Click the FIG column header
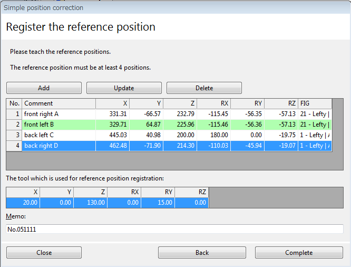Viewport: 351px width, 267px height. point(314,103)
